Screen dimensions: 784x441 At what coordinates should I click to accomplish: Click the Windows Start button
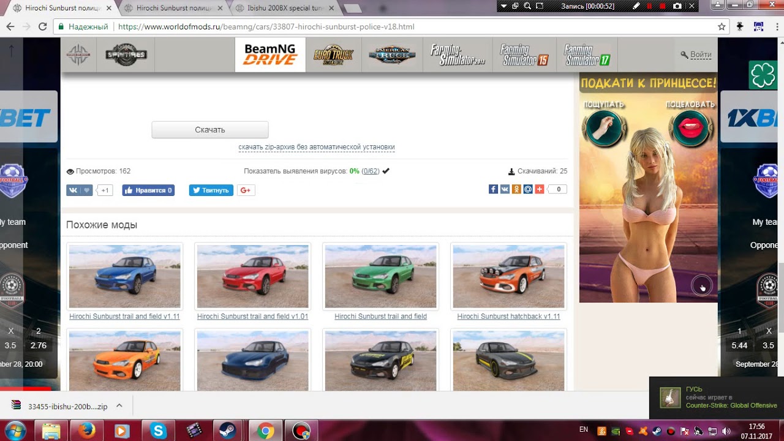click(x=14, y=431)
